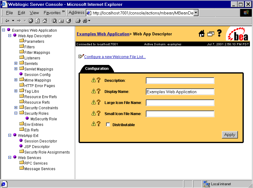Image resolution: width=253 pixels, height=188 pixels.
Task: Collapse the WebApp Ext node
Action: point(10,135)
